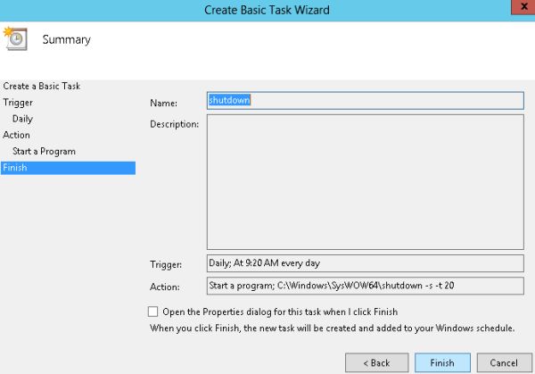535x374 pixels.
Task: Click inside the empty Description box
Action: [364, 182]
